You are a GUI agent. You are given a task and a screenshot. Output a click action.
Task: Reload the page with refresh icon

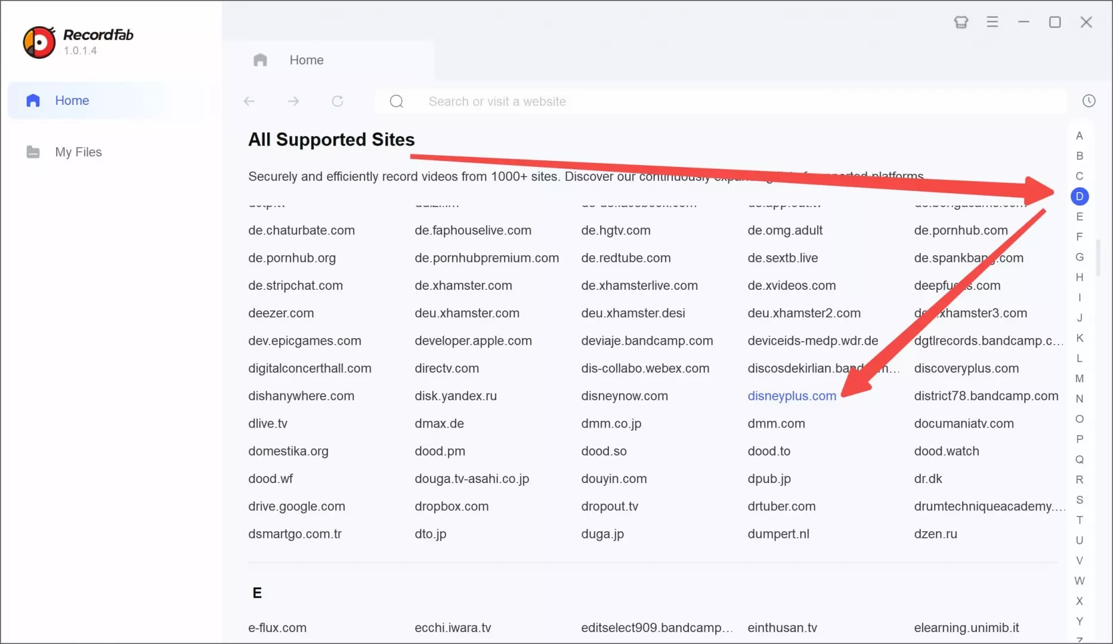(338, 101)
